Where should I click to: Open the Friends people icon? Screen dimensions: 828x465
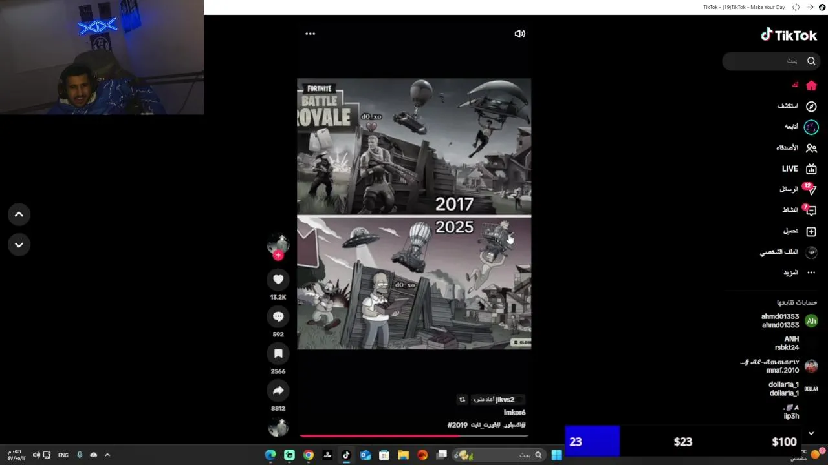(811, 148)
